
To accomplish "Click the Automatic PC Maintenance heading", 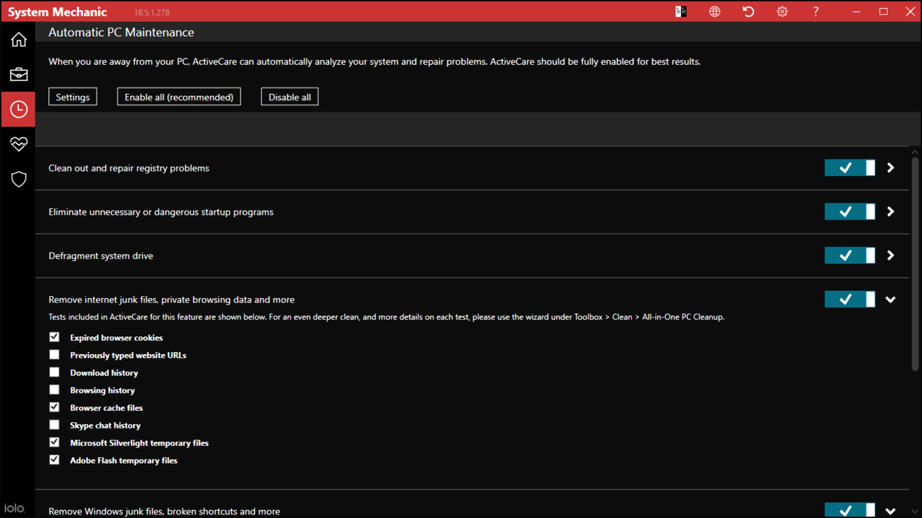I will (x=121, y=32).
